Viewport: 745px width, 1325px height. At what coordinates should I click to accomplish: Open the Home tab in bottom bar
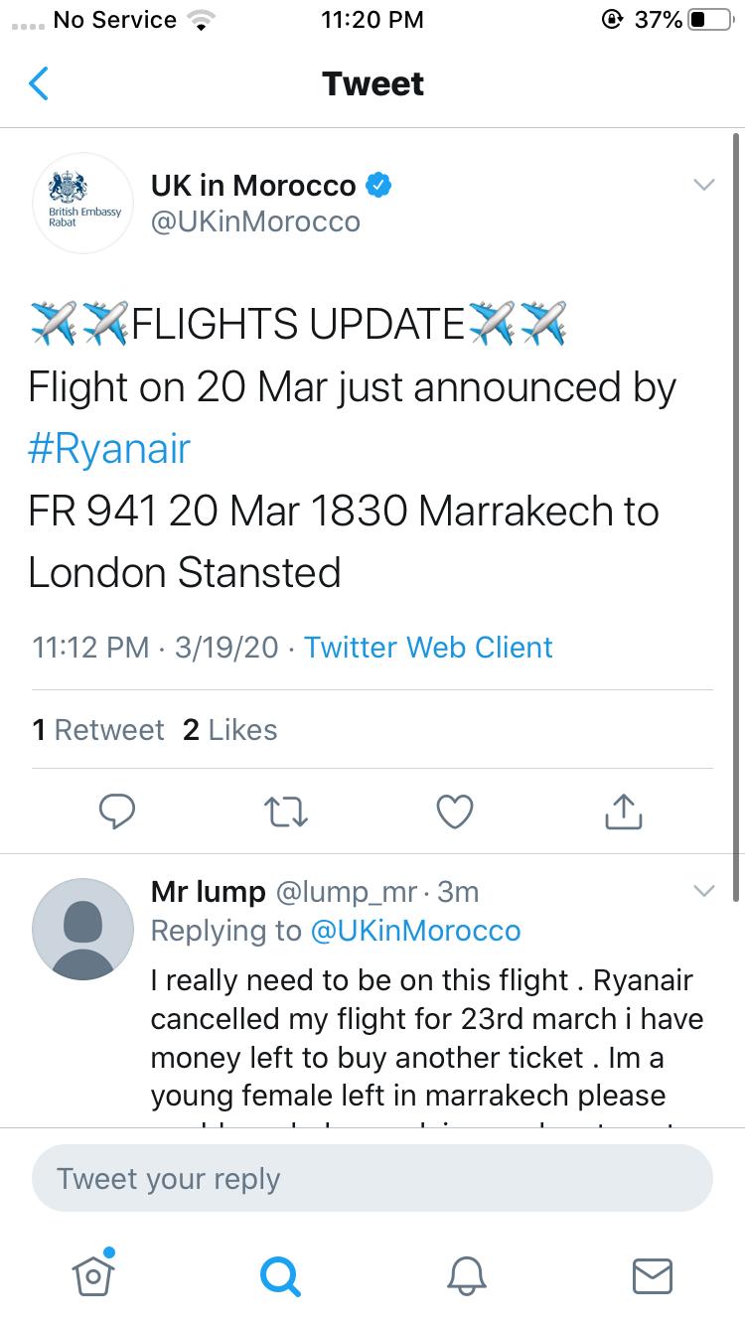[x=92, y=1273]
